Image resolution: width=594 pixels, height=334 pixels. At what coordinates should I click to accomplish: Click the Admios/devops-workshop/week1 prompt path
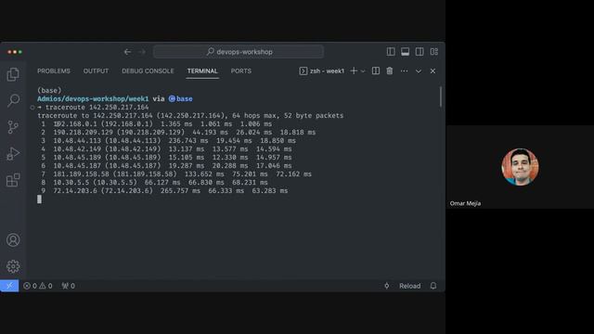pyautogui.click(x=93, y=99)
